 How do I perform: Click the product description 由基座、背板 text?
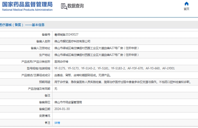click(x=83, y=75)
